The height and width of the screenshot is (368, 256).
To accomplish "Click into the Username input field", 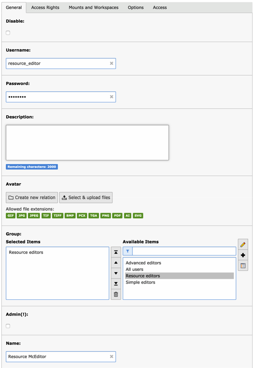I will 61,63.
